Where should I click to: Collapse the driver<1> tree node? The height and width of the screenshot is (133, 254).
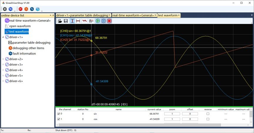pos(3,37)
